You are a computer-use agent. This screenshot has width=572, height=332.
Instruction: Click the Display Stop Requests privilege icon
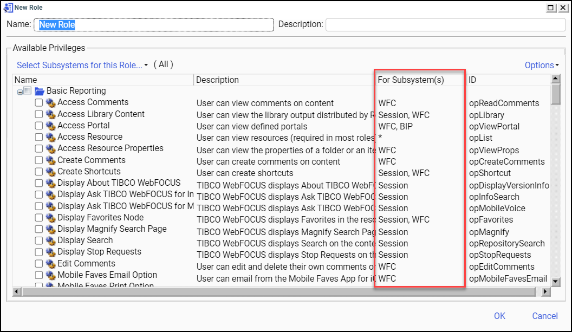(50, 252)
